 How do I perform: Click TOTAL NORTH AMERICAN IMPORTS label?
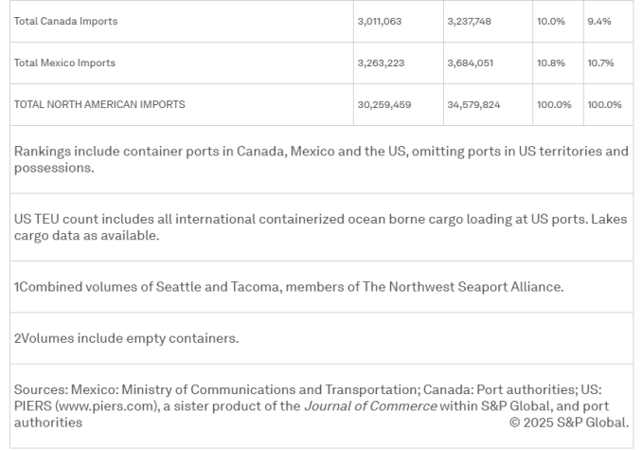pyautogui.click(x=99, y=105)
